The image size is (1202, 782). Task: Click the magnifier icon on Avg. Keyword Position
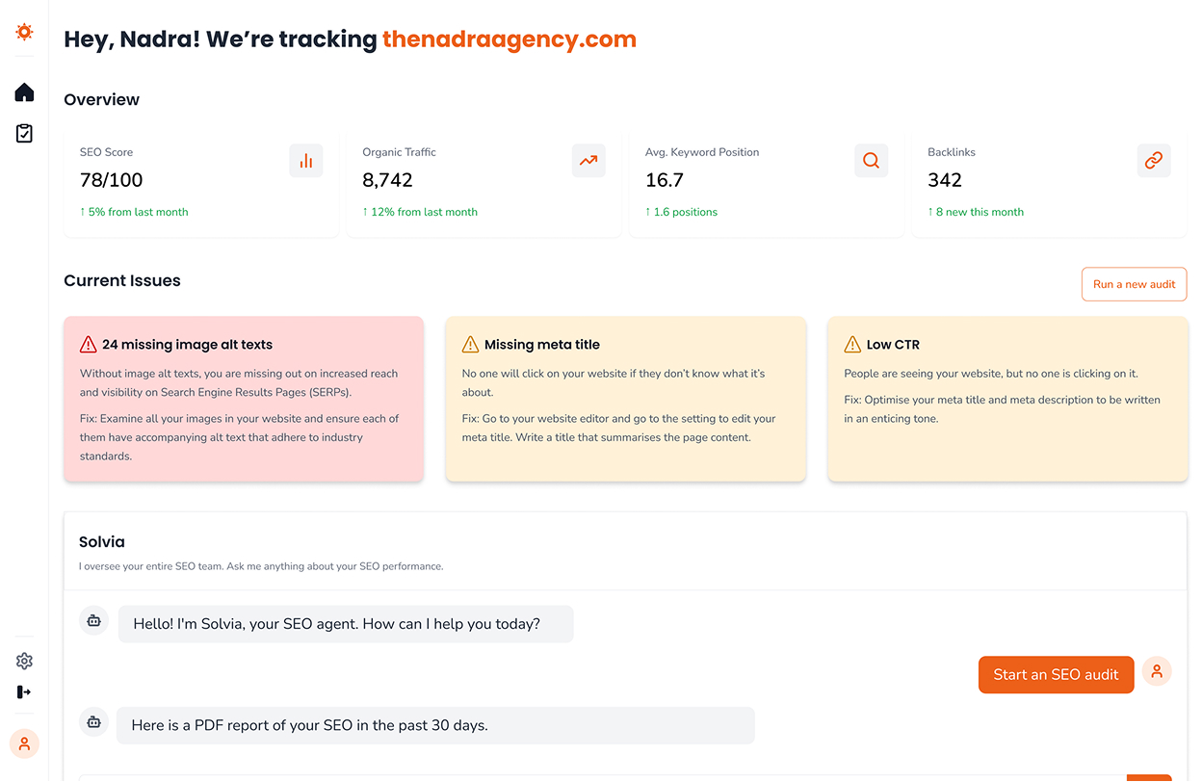(871, 160)
